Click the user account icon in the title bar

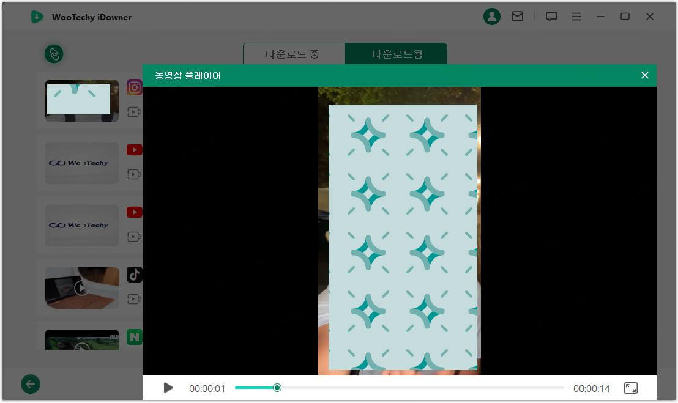[492, 17]
